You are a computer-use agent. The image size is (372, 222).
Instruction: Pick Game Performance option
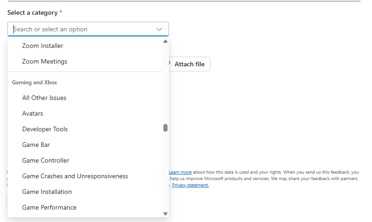(85, 207)
